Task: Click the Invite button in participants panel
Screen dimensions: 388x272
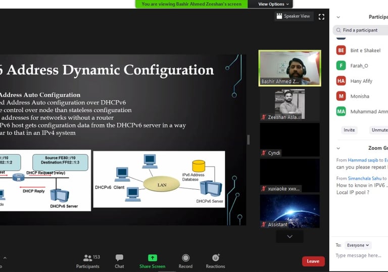Action: pyautogui.click(x=349, y=130)
